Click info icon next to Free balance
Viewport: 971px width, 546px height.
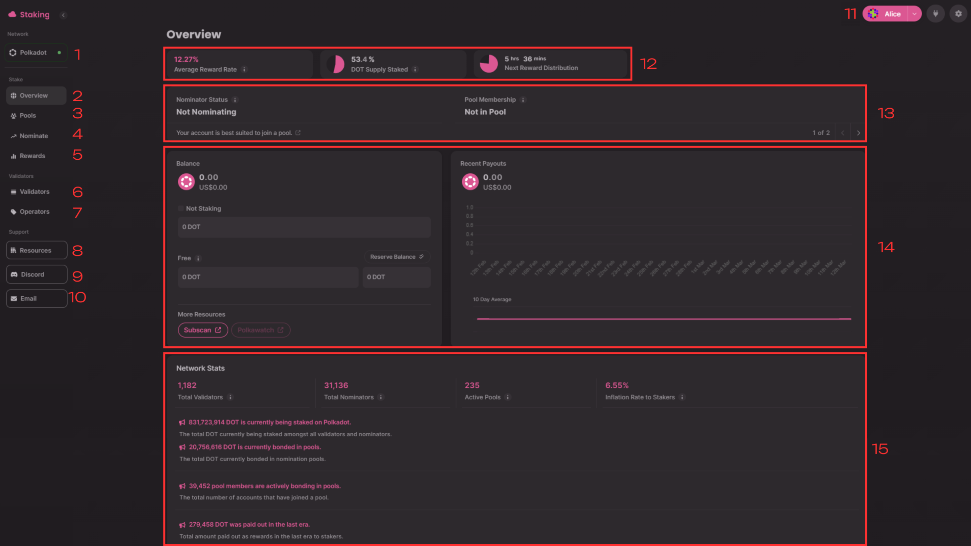tap(198, 258)
